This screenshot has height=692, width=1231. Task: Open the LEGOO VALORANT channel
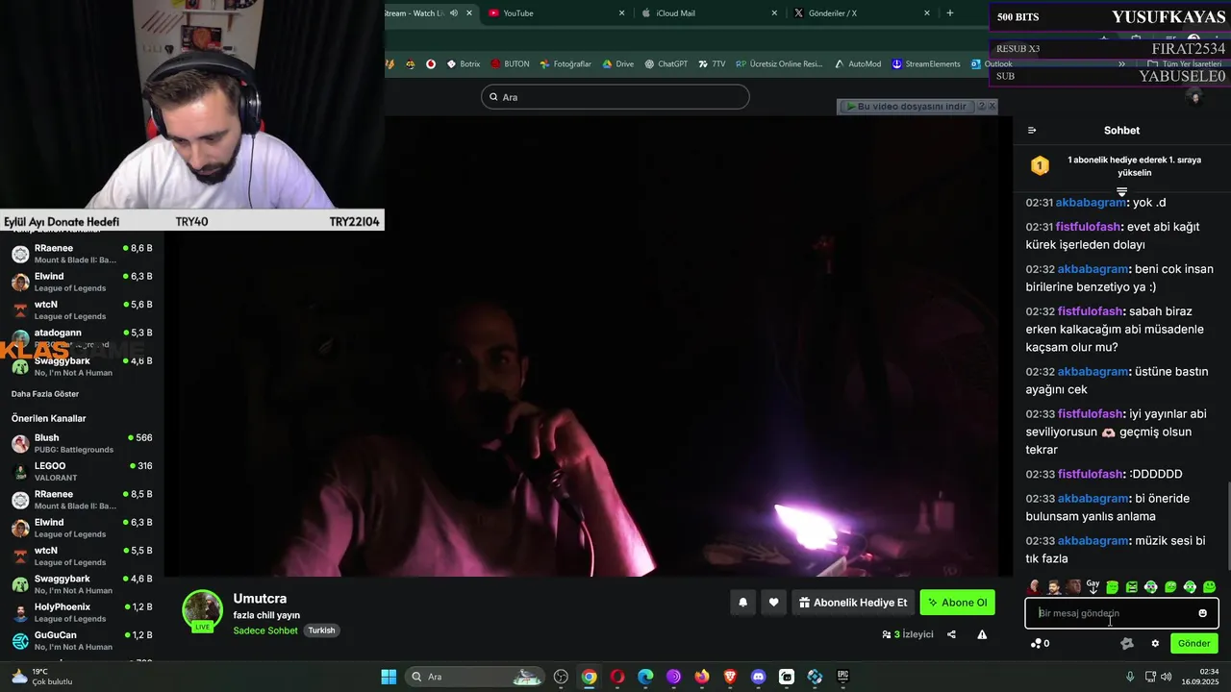[82, 472]
